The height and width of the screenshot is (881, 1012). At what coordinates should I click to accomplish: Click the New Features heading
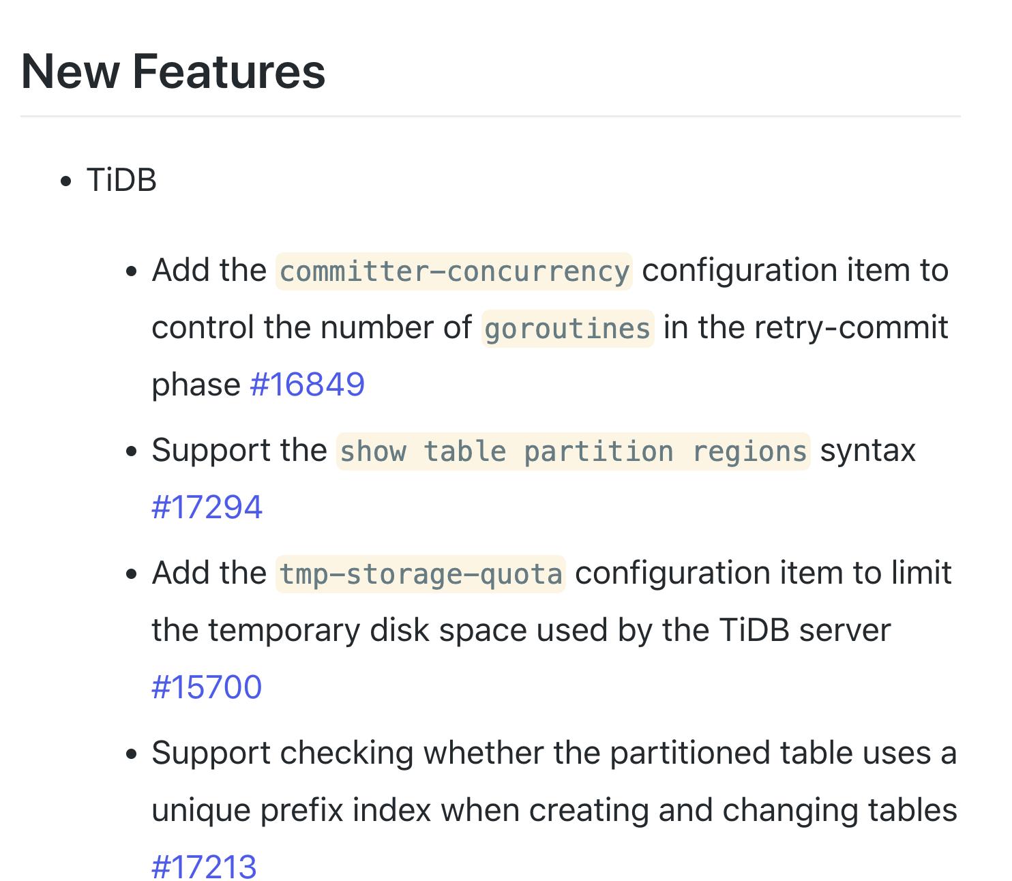(173, 72)
